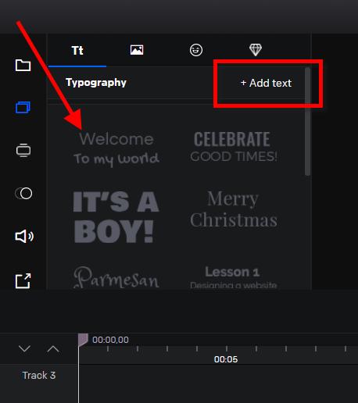
Task: Pick the It's A Boy text template
Action: 116,217
